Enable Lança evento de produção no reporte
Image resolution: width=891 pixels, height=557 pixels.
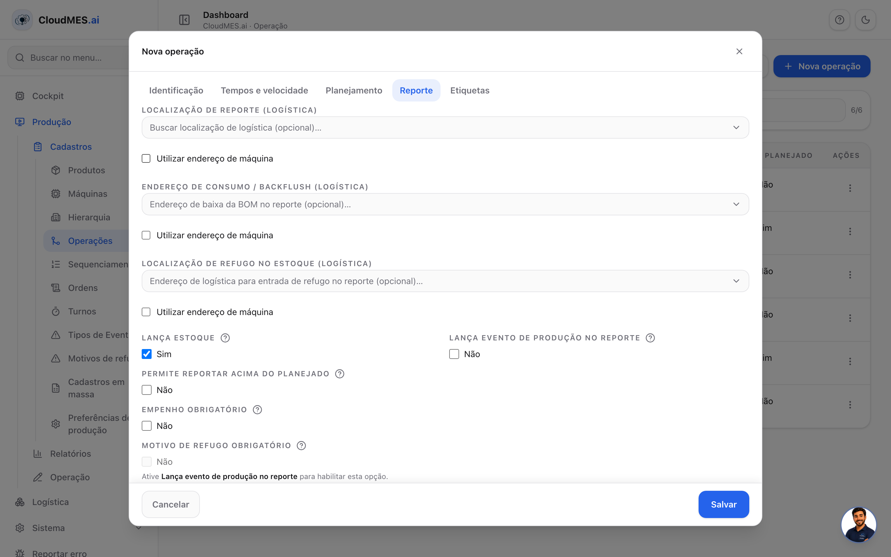click(x=454, y=354)
